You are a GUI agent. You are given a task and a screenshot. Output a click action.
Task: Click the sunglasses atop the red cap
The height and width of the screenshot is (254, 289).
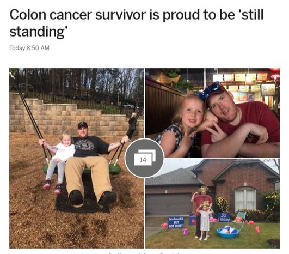click(210, 90)
